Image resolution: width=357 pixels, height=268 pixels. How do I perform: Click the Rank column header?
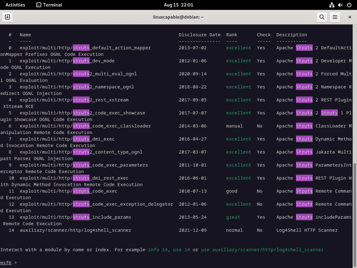point(231,35)
